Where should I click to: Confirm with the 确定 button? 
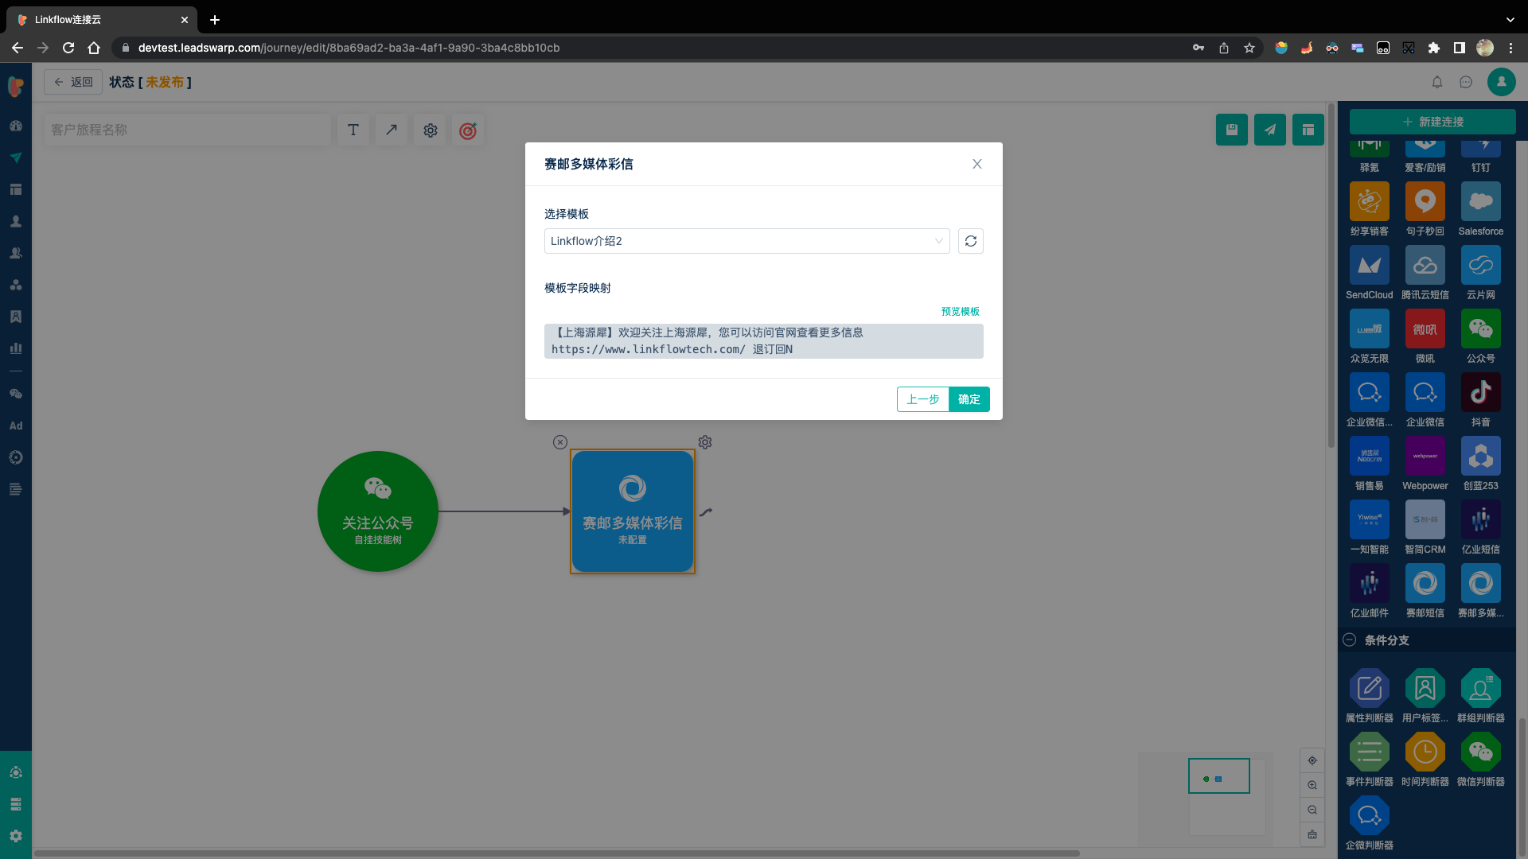click(x=969, y=399)
